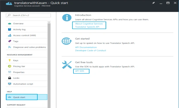
Task: Click the translatorwithKasam - Quick start title
Action: (x=41, y=3)
